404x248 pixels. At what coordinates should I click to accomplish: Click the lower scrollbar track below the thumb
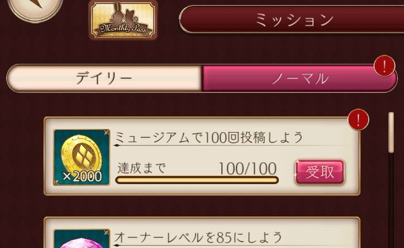pyautogui.click(x=391, y=200)
